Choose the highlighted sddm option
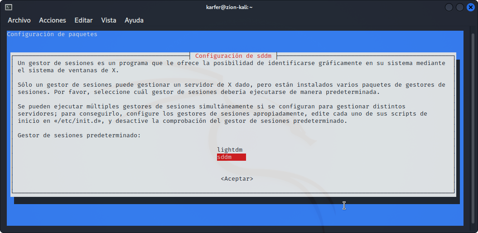This screenshot has width=478, height=233. click(231, 157)
